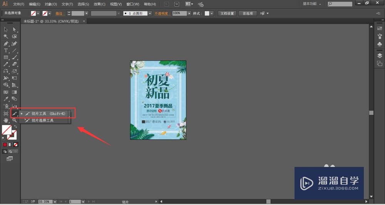The height and width of the screenshot is (205, 385).
Task: Click the Fill color swatch in toolbox
Action: tap(7, 130)
